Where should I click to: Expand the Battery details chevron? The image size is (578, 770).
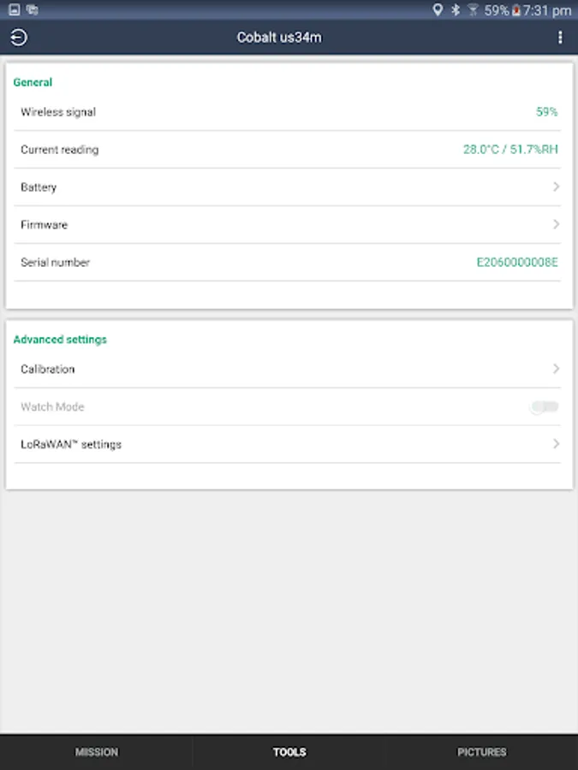click(556, 187)
